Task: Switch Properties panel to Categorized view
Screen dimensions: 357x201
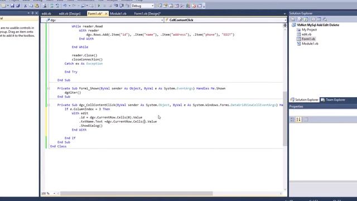Action: 292,119
